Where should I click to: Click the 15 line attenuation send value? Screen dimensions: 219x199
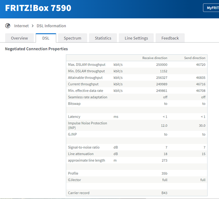[204, 154]
